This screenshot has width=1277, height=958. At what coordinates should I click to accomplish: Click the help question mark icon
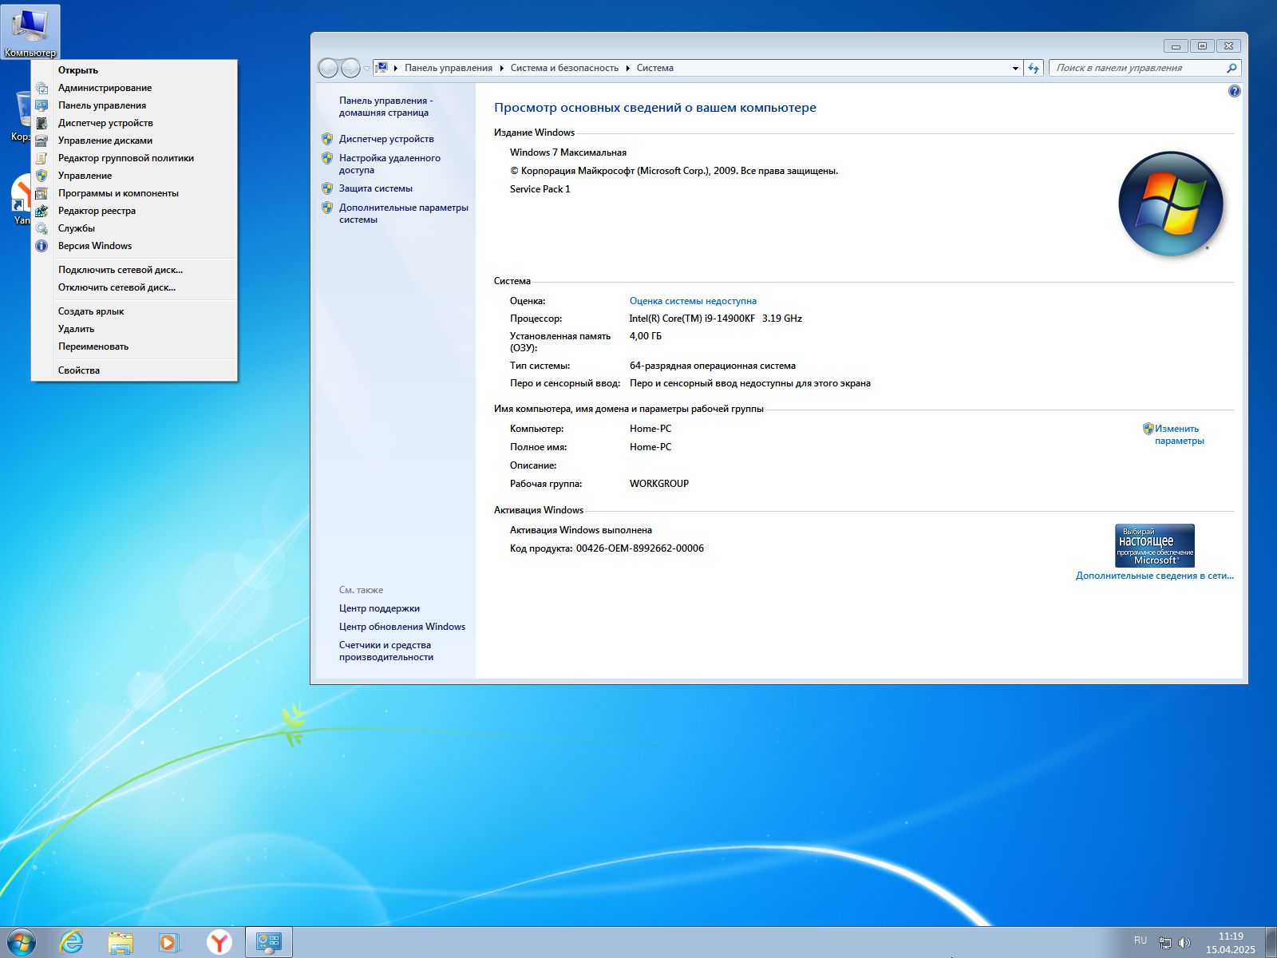[x=1235, y=91]
